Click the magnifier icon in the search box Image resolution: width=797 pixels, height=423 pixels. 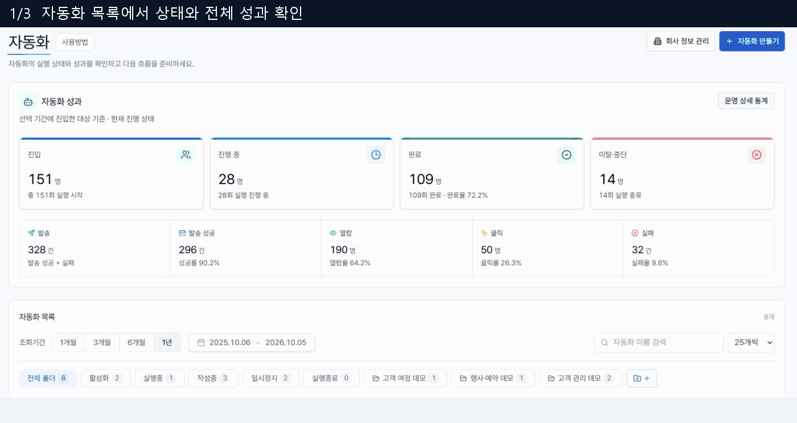605,342
